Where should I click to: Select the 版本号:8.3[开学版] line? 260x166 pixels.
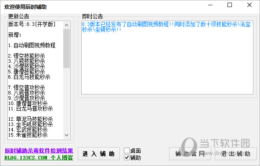click(x=32, y=25)
